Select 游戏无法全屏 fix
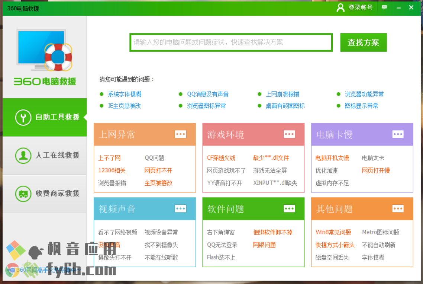 (x=270, y=170)
